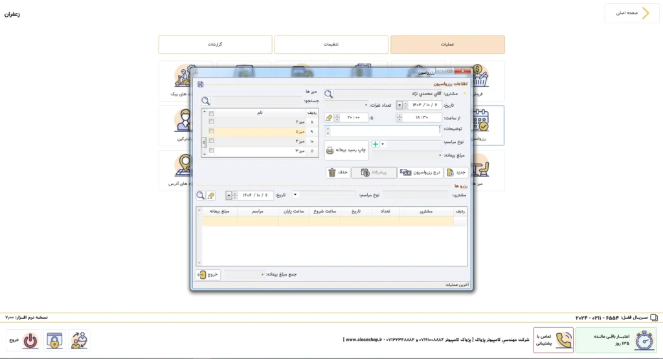Click the تعداد نفرات input field
The image size is (663, 359).
[346, 105]
